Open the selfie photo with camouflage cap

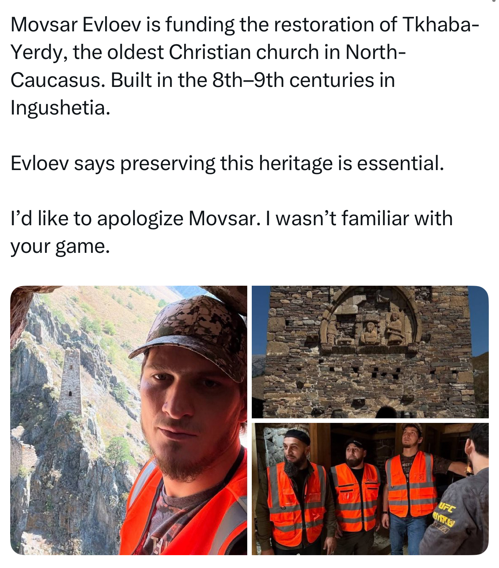129,420
